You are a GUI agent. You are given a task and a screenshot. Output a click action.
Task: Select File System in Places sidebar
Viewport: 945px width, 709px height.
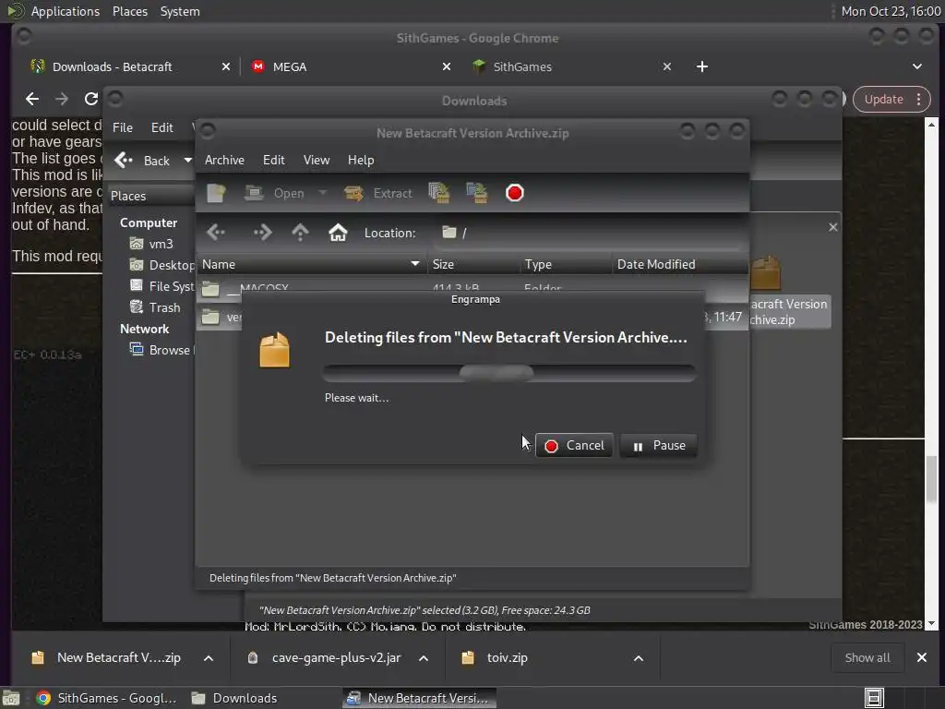[x=161, y=286]
